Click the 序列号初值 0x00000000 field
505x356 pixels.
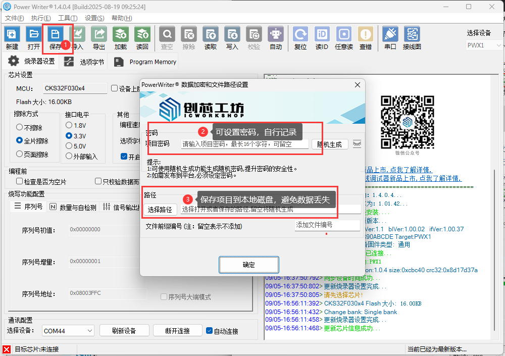[104, 230]
